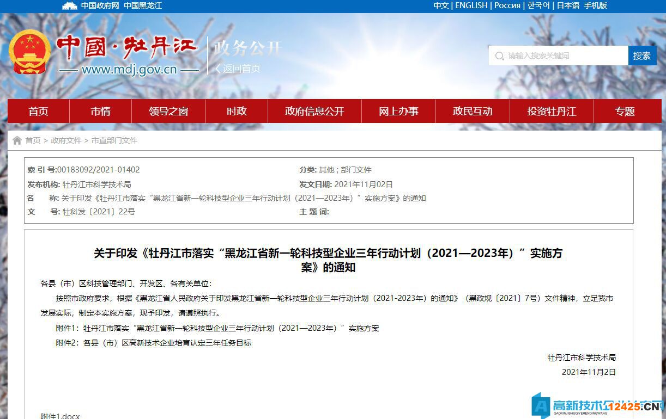Open the 专题 menu
Image resolution: width=666 pixels, height=419 pixels.
(x=625, y=111)
